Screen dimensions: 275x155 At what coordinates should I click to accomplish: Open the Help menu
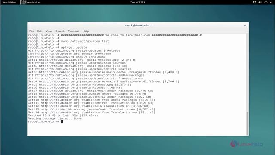pos(86,31)
